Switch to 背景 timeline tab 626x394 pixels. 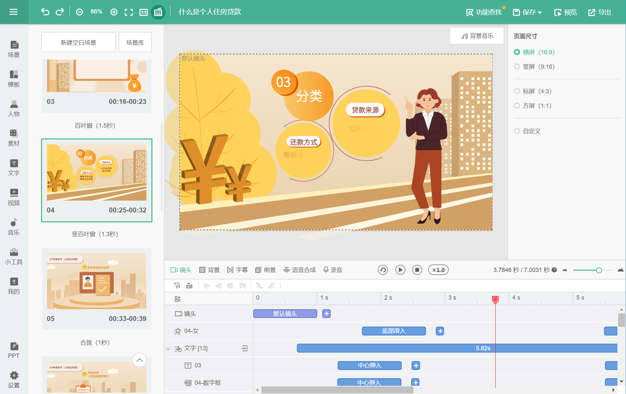point(210,270)
